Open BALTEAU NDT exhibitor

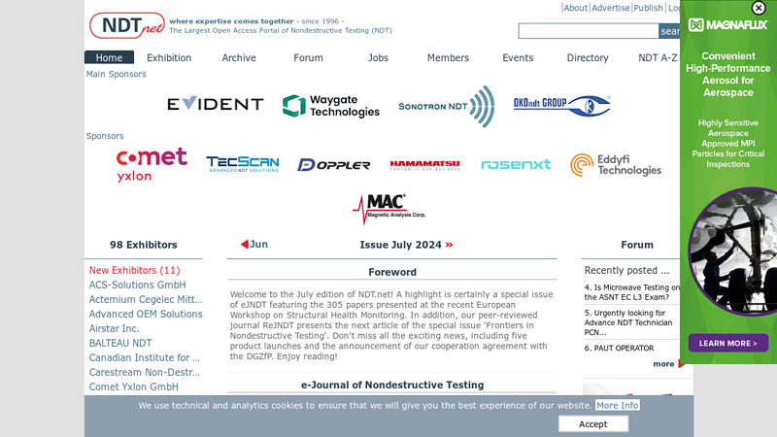point(120,343)
